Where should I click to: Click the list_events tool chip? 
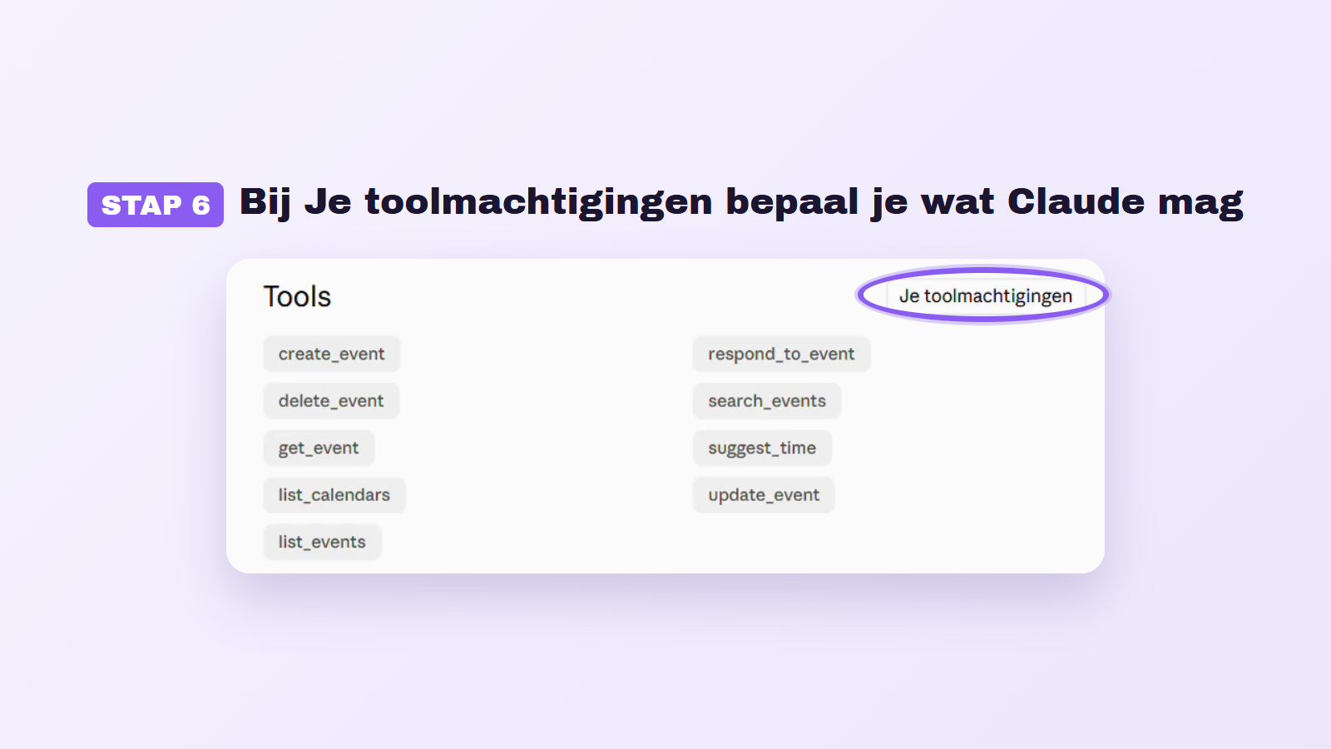coord(322,542)
